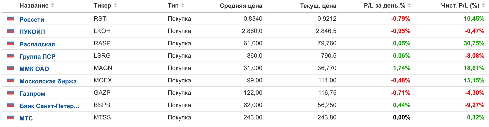Click the flag icon beside ММК ОАО

point(11,68)
